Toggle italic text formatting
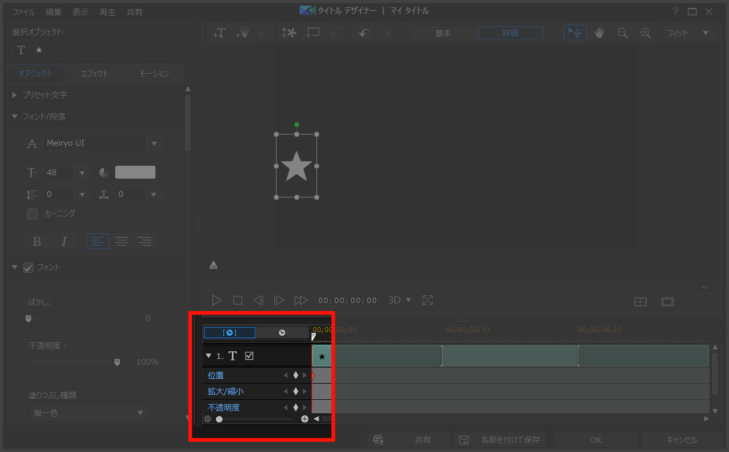The image size is (729, 452). pos(63,241)
